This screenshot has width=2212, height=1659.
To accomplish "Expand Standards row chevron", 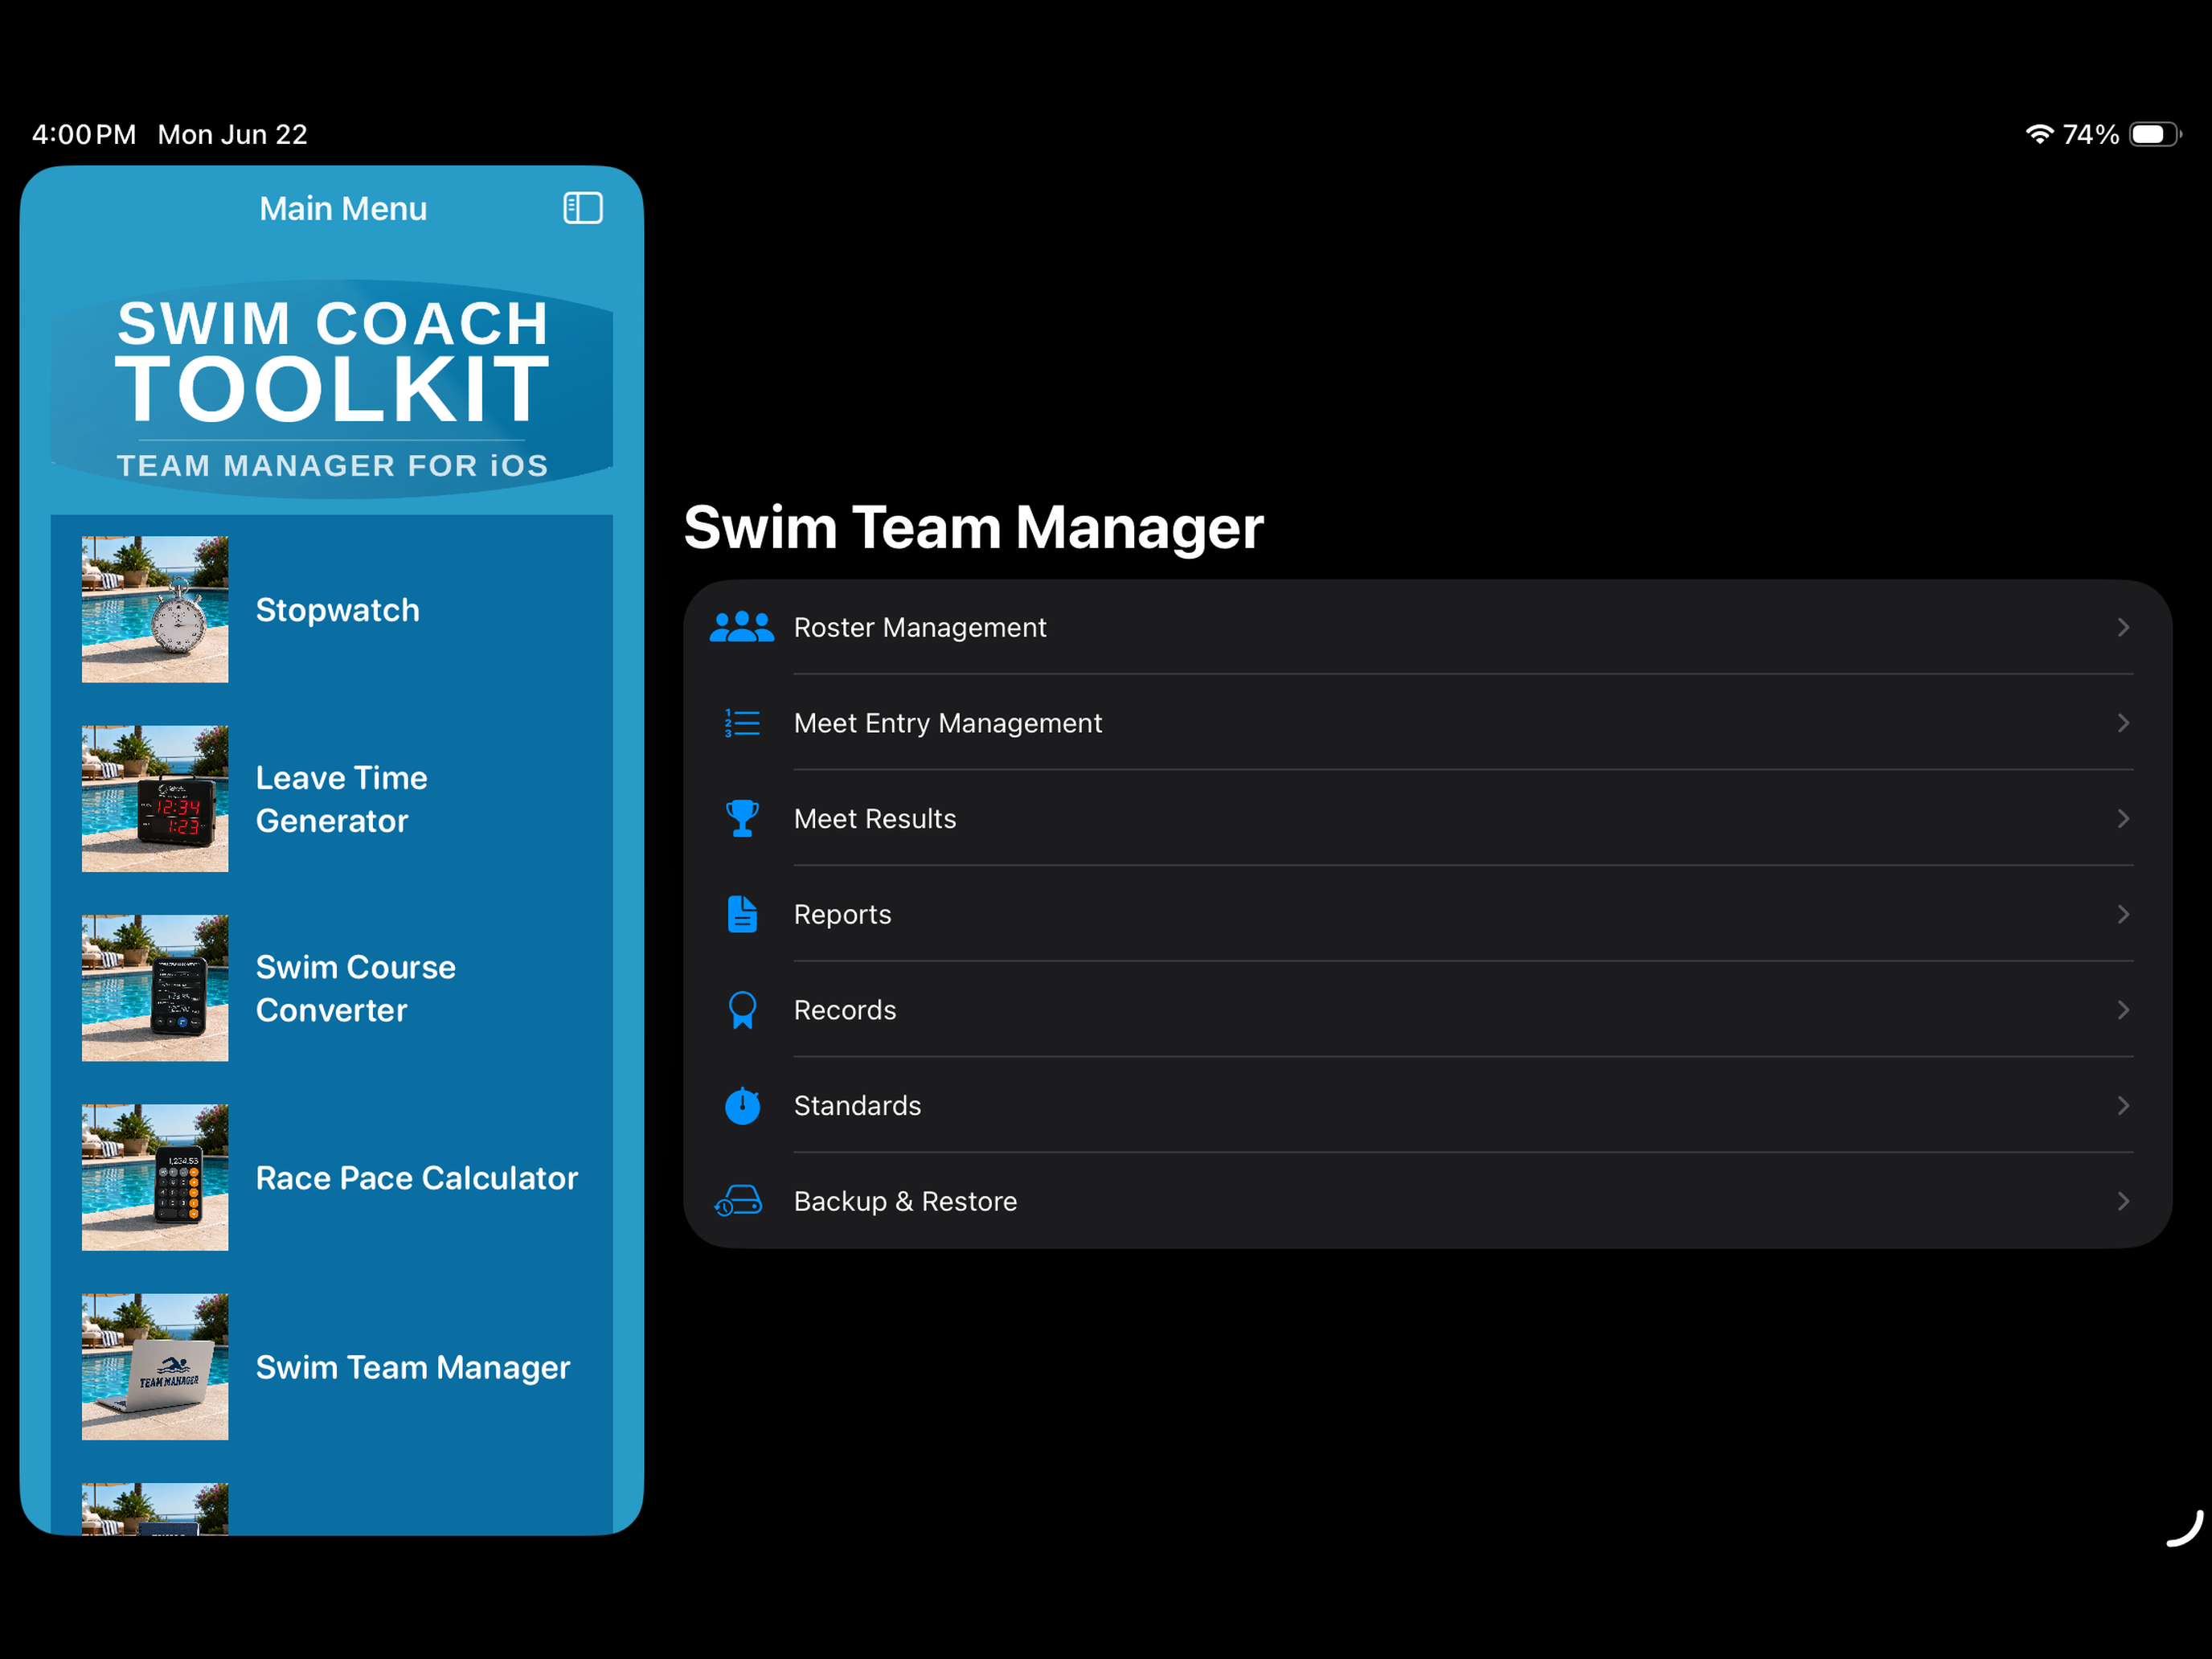I will 2123,1106.
